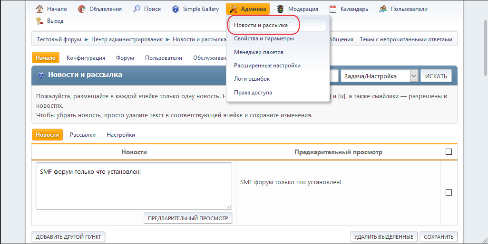Open the Админка dropdown menu
The width and height of the screenshot is (488, 244).
(248, 9)
